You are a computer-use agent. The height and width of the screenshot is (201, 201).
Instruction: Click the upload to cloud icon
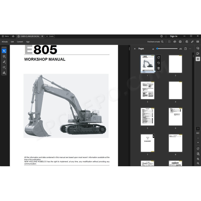175,42
